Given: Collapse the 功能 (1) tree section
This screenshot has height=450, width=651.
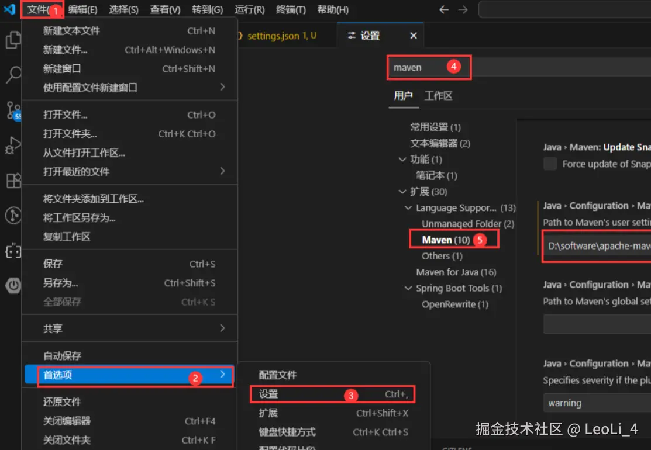Looking at the screenshot, I should 402,160.
